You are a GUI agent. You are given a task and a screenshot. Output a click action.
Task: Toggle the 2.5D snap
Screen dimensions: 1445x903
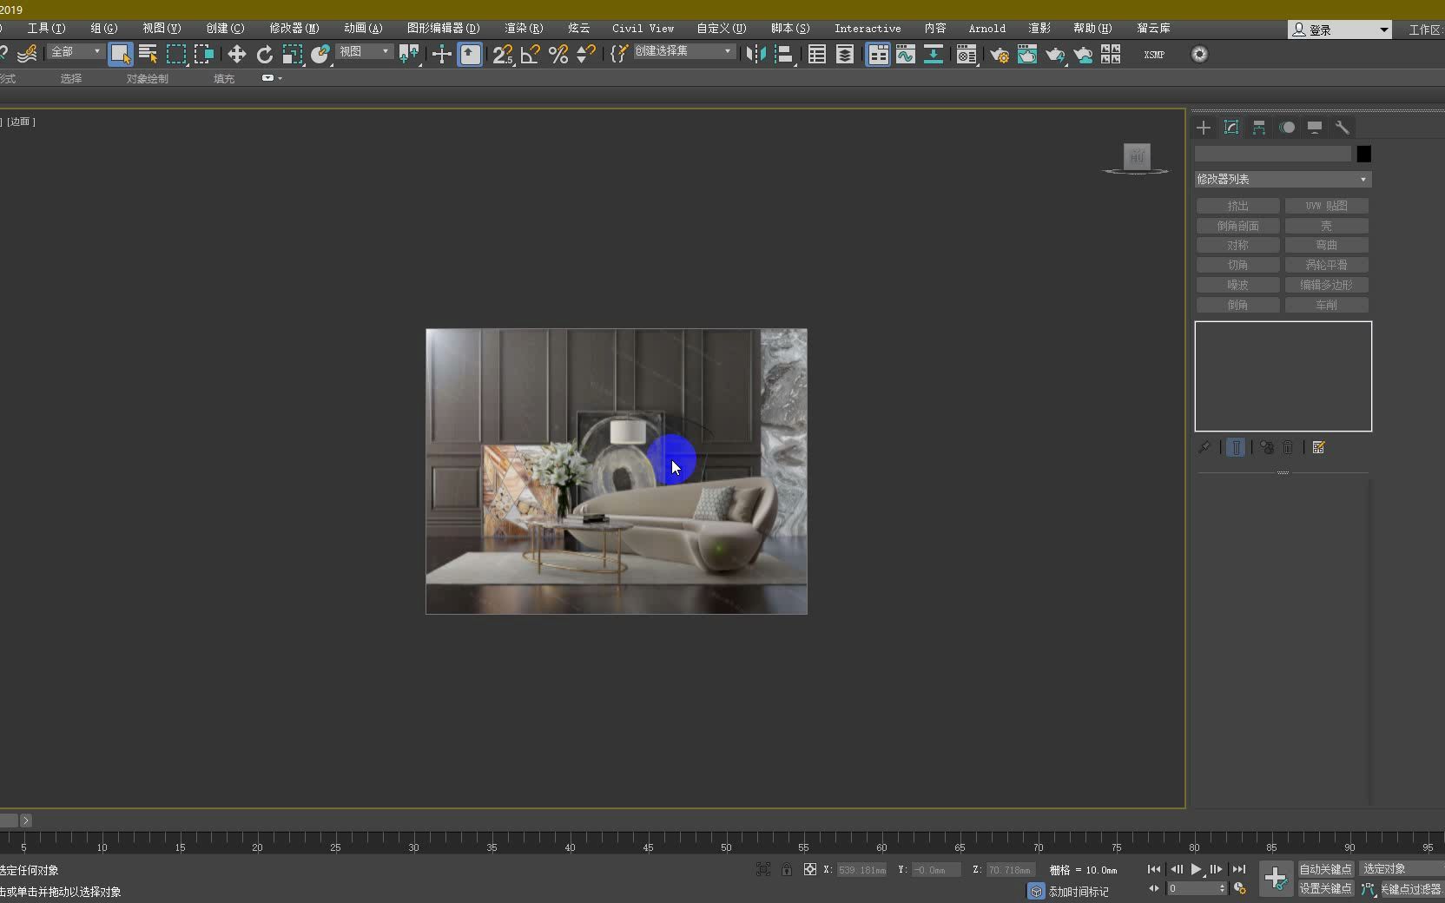(502, 54)
